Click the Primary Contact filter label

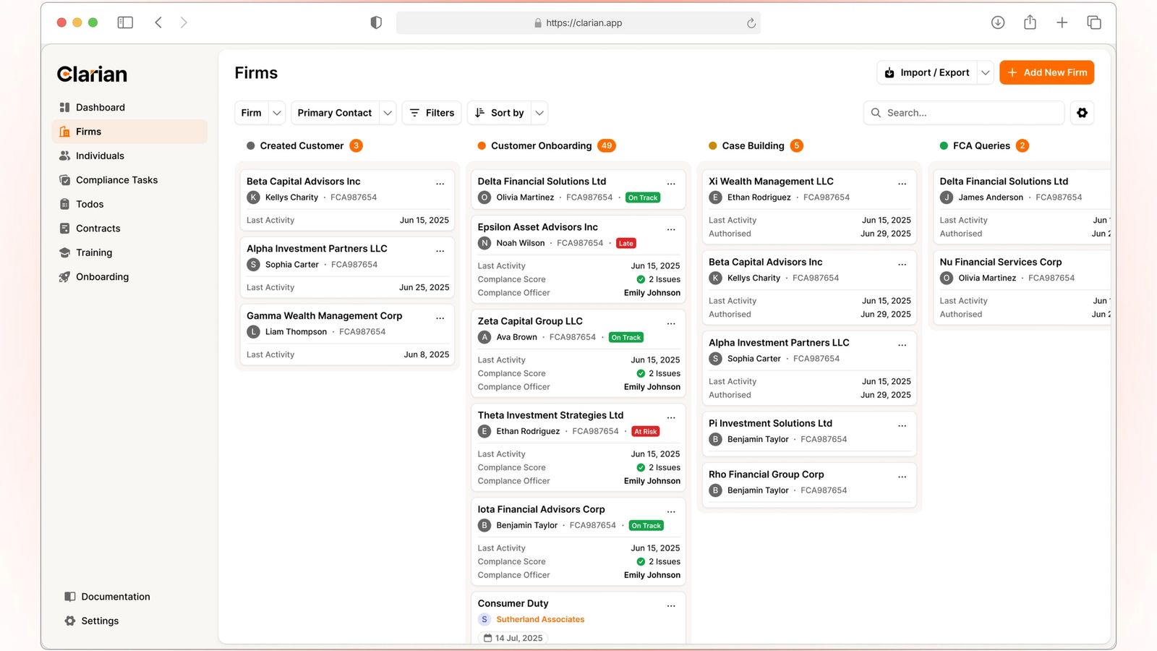coord(335,113)
